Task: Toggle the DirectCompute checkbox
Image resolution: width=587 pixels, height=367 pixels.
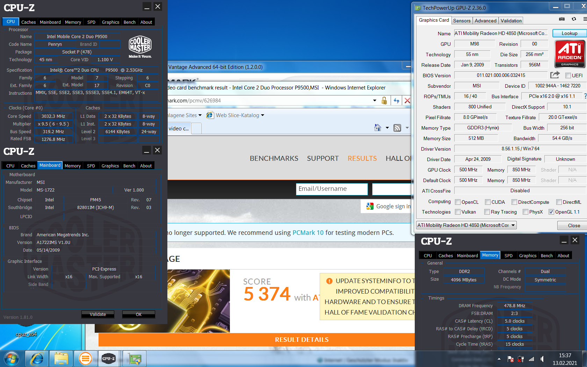Action: tap(514, 202)
